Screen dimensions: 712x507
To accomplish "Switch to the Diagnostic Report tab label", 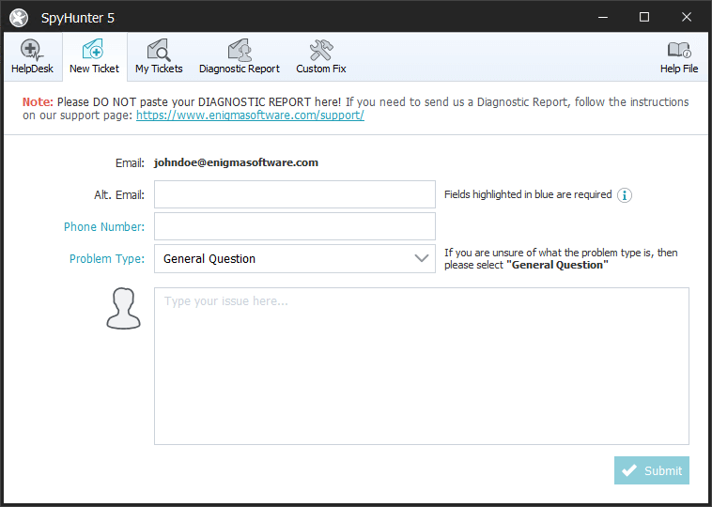I will click(x=239, y=69).
